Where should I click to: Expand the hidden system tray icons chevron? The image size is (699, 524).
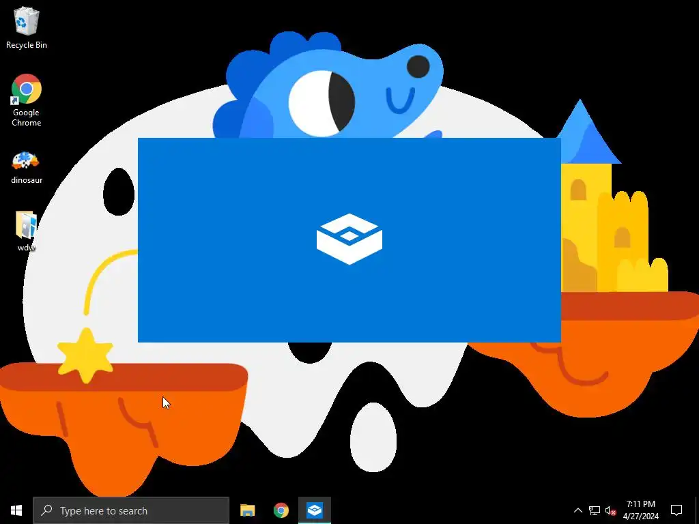(x=577, y=510)
